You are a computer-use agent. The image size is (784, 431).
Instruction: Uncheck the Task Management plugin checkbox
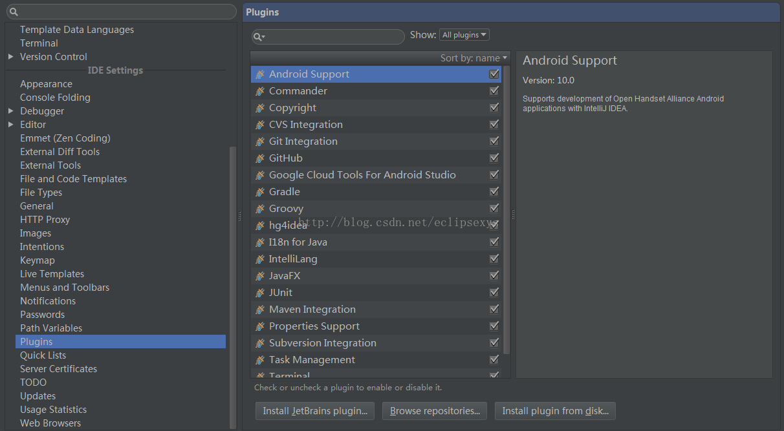click(494, 360)
